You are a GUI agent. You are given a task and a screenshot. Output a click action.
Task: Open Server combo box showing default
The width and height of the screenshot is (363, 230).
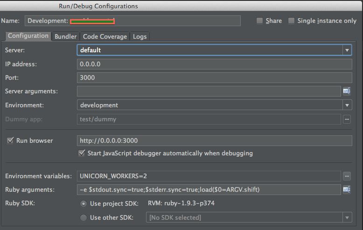(214, 50)
